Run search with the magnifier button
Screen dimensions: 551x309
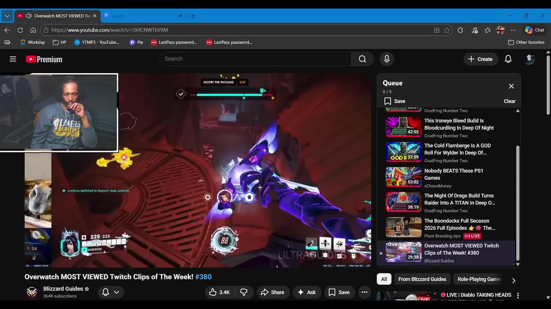362,59
